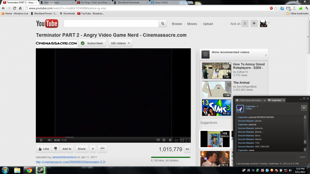Switch to the Garry's Mod tab

pos(168,2)
